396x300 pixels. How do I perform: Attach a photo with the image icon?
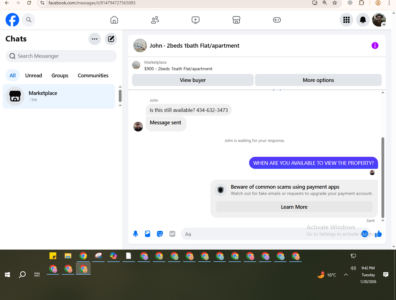tap(148, 234)
